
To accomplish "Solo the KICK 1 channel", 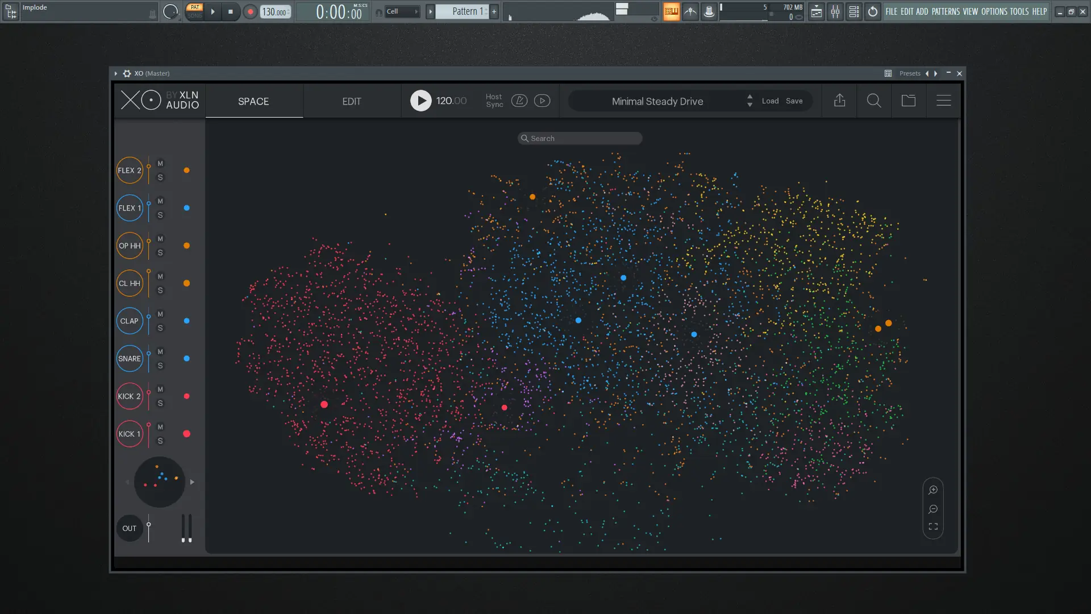I will [160, 441].
